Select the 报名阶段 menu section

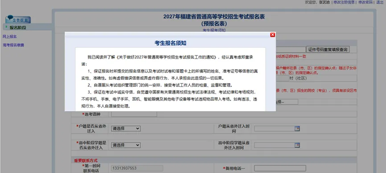point(18,28)
